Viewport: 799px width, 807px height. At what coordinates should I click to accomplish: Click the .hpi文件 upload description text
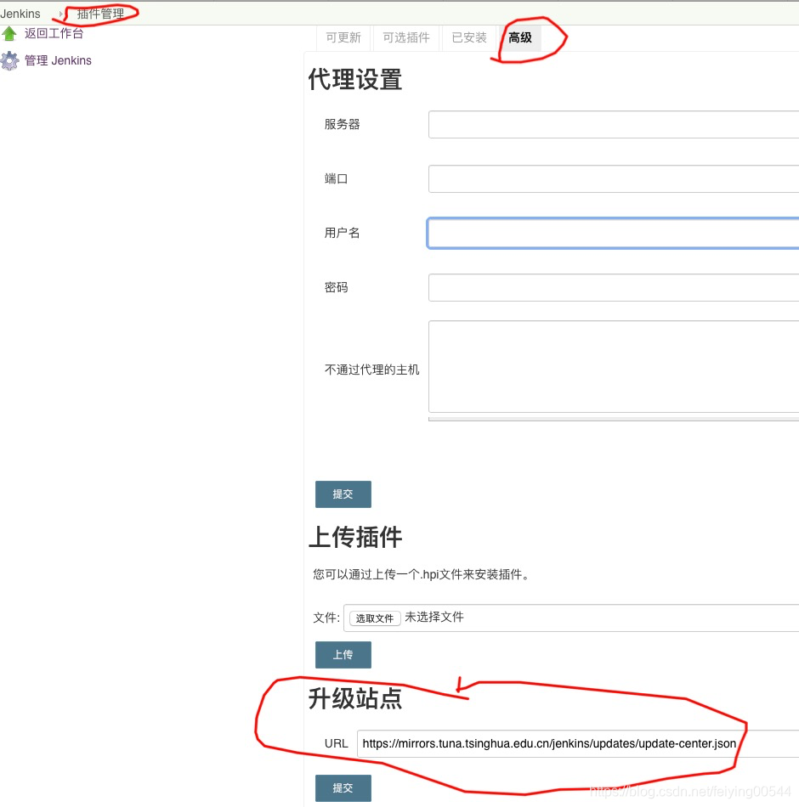point(422,574)
